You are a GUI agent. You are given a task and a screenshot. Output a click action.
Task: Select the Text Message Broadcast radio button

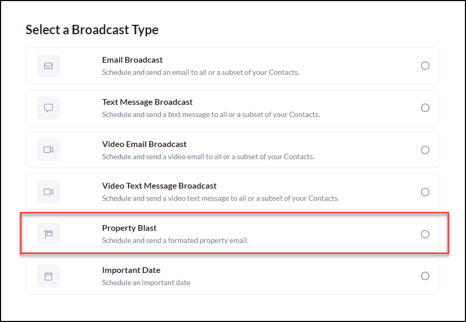pyautogui.click(x=425, y=108)
